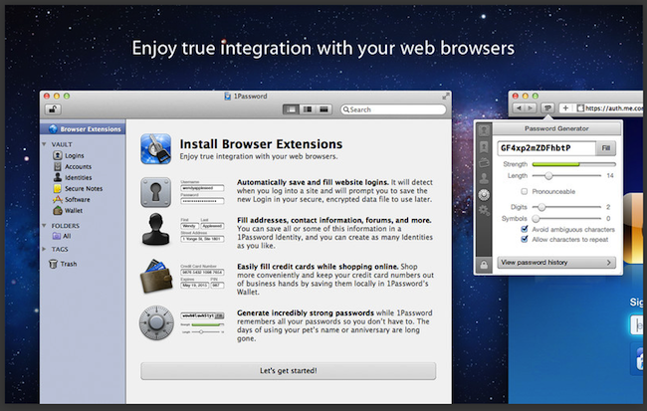Open the Wallet vault category
The width and height of the screenshot is (647, 411).
68,210
